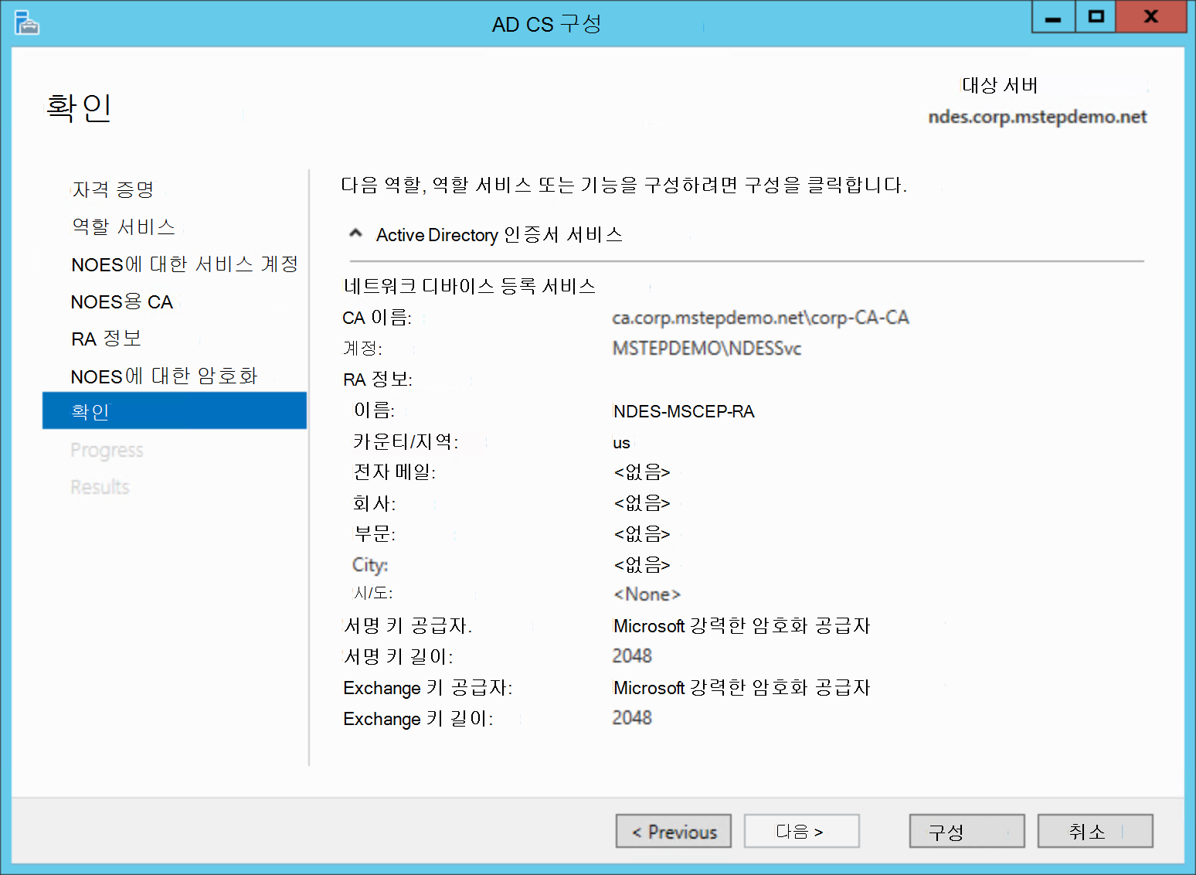Click the CA 이름: label

pyautogui.click(x=377, y=318)
